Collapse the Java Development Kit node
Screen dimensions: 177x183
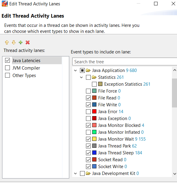(76, 173)
